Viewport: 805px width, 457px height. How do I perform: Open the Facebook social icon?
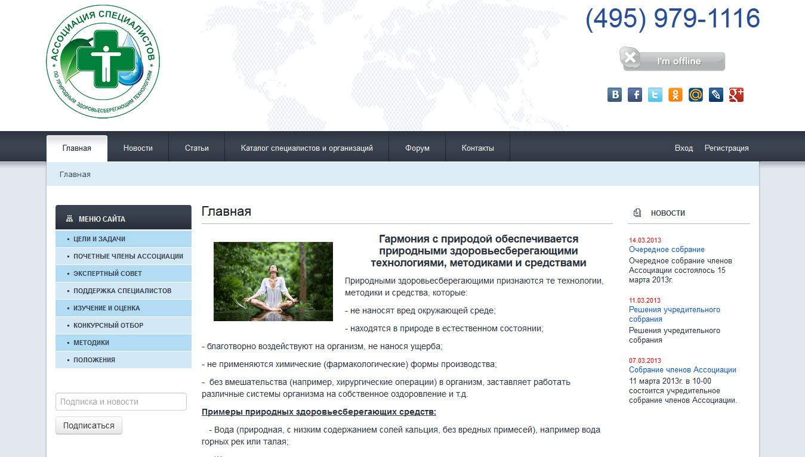click(635, 95)
